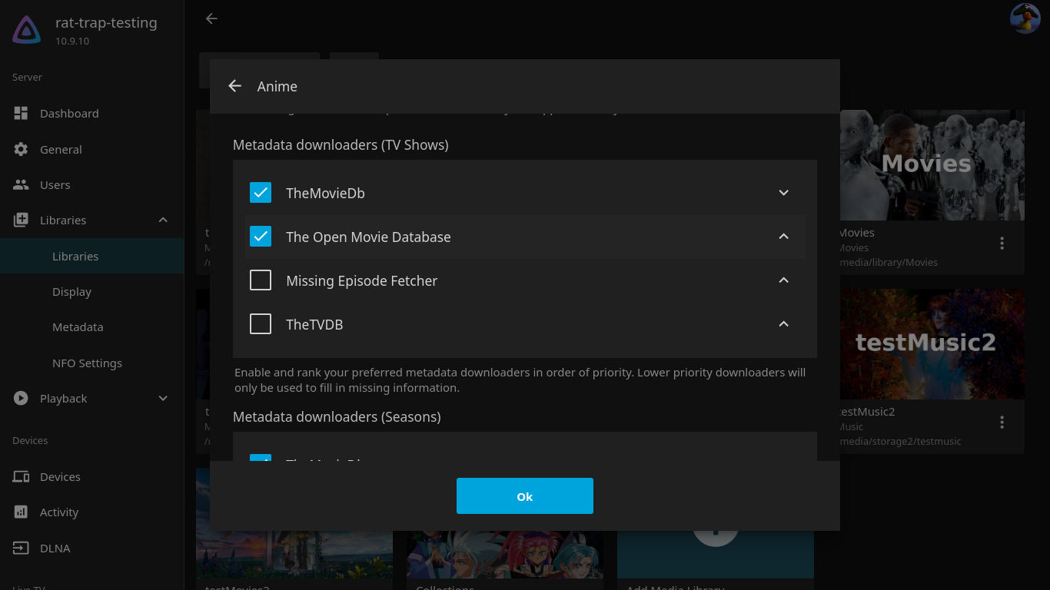1050x590 pixels.
Task: Move TheMovieDb down with chevron arrow
Action: tap(783, 193)
